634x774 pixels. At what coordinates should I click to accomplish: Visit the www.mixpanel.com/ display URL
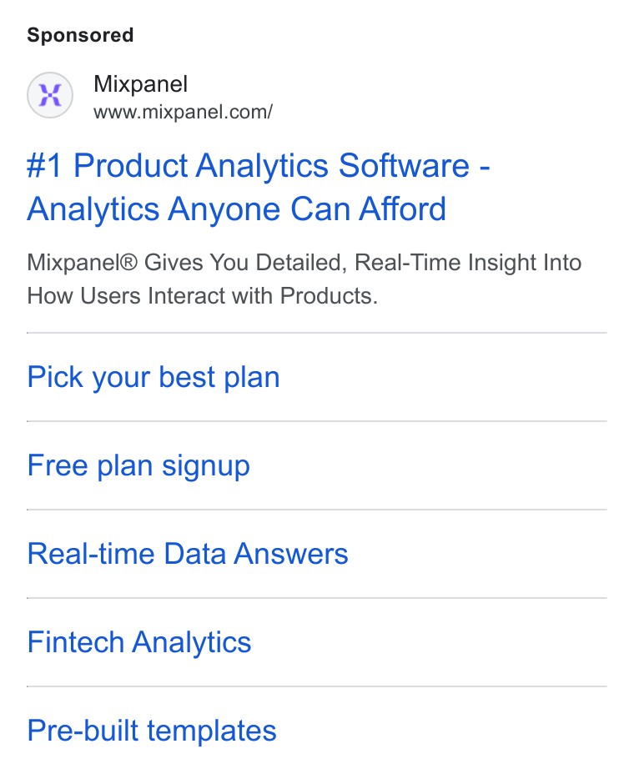click(183, 112)
